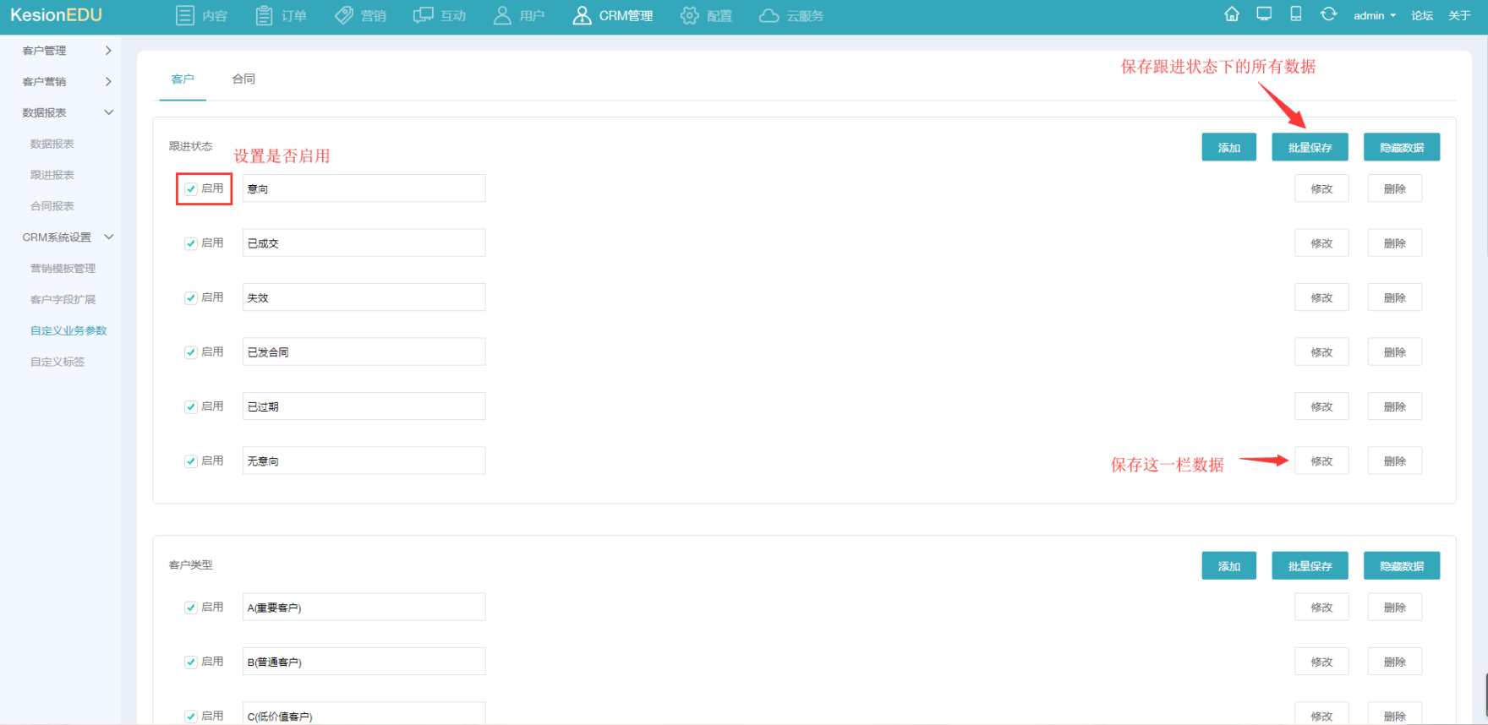The width and height of the screenshot is (1488, 725).
Task: Open the desktop monitor preview icon
Action: 1264,14
